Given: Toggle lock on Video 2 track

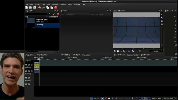Looking at the screenshot, I should 26,71.
